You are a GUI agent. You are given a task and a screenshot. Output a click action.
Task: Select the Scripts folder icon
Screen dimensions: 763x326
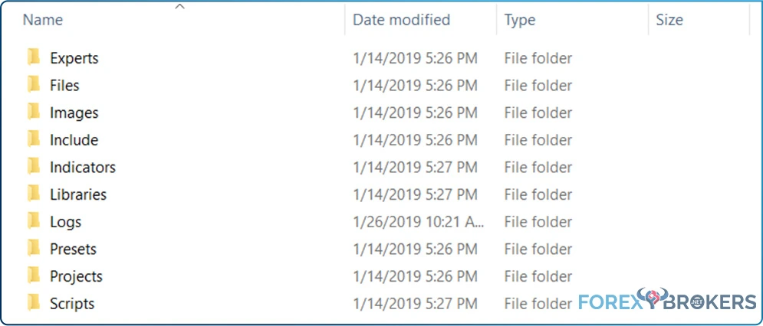[x=34, y=303]
